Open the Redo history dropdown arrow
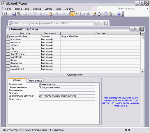 pos(67,14)
